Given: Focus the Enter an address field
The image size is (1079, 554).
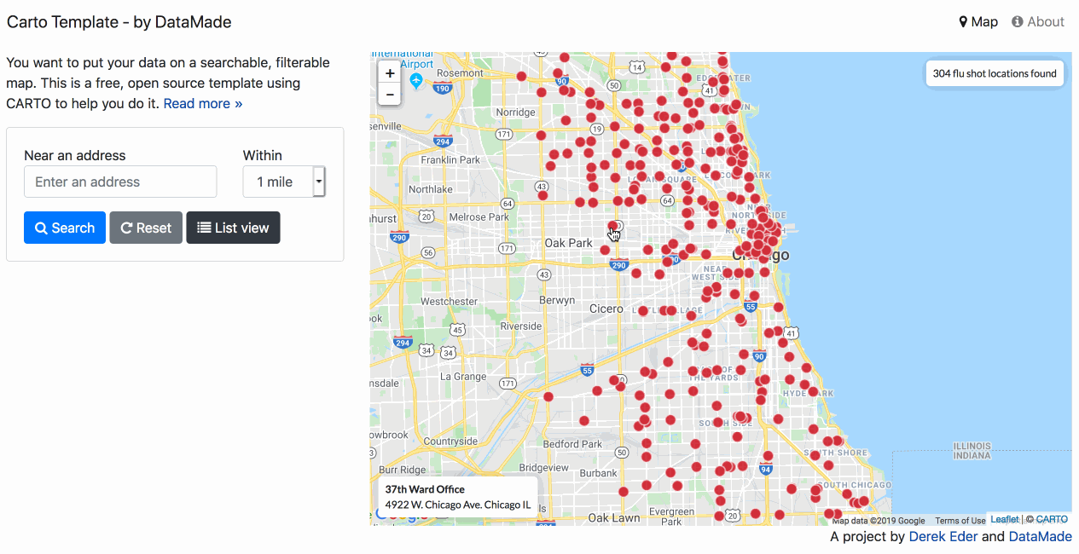Looking at the screenshot, I should [x=120, y=182].
